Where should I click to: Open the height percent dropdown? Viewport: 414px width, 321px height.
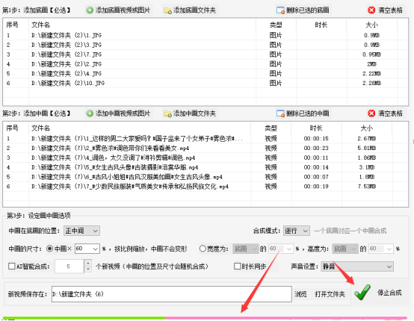pos(381,249)
